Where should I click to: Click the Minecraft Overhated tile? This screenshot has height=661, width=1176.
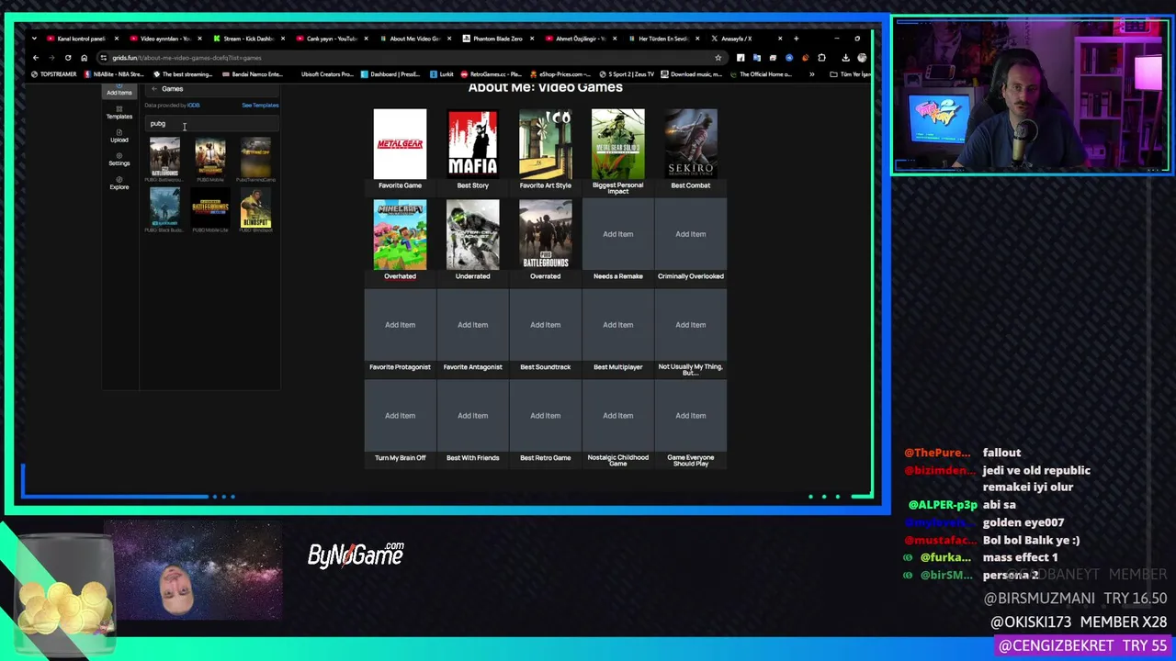[x=400, y=234]
